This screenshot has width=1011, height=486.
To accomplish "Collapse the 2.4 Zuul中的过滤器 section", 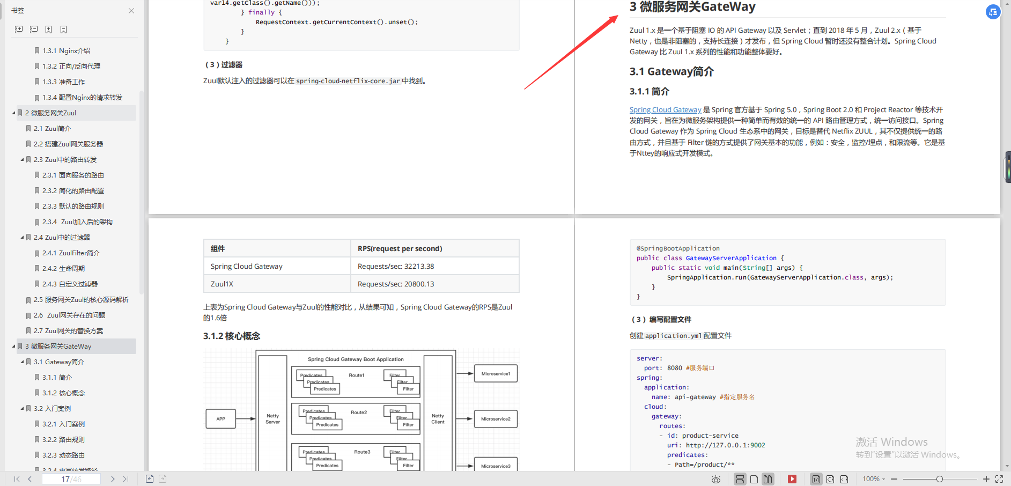I will point(22,237).
